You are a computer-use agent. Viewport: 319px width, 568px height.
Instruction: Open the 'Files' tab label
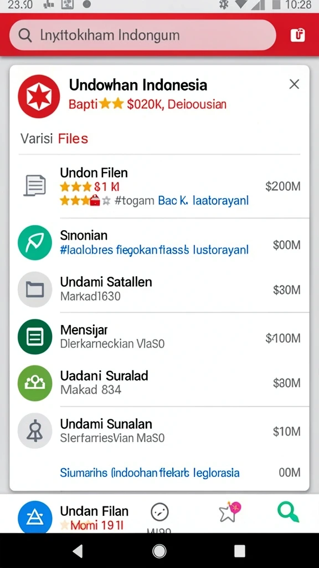point(73,138)
